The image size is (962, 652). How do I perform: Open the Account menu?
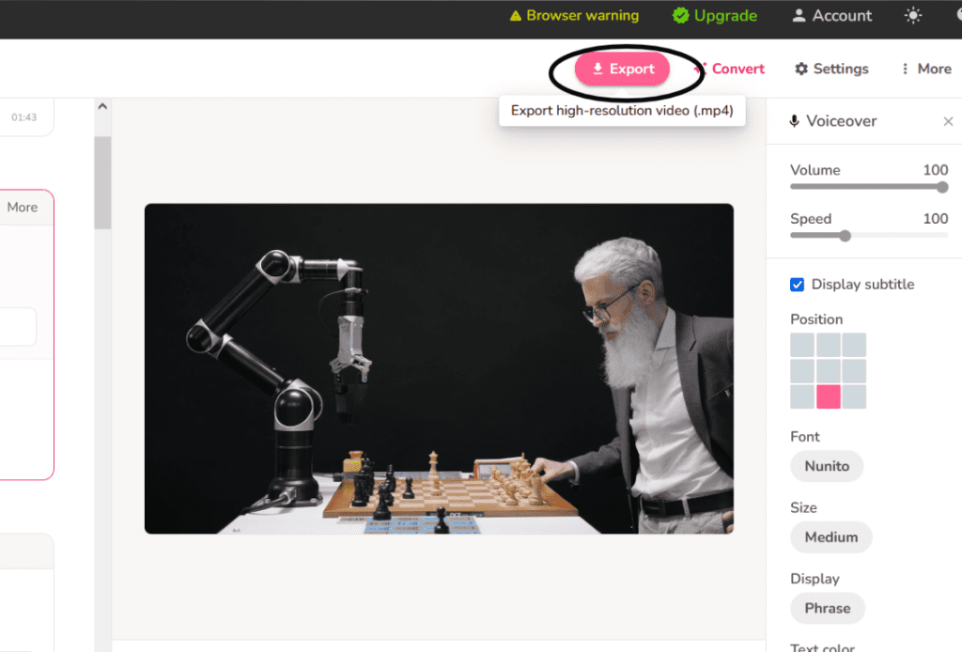click(x=831, y=15)
